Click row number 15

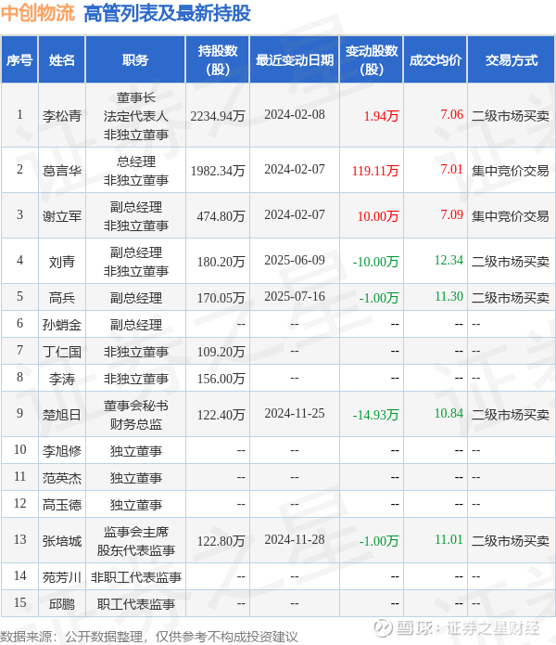[x=19, y=602]
